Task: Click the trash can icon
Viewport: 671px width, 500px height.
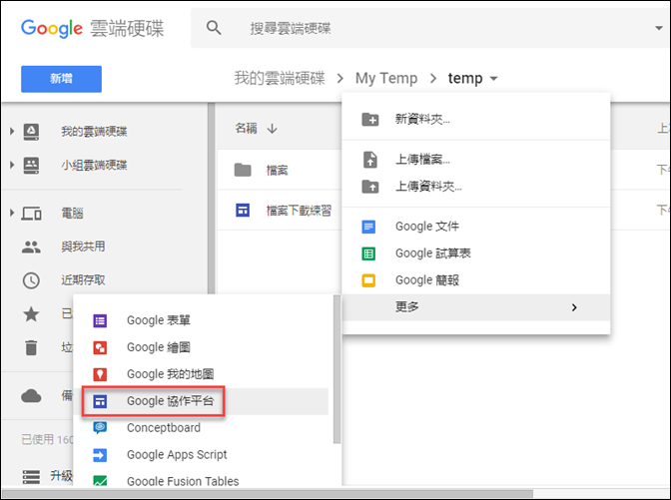Action: click(31, 347)
